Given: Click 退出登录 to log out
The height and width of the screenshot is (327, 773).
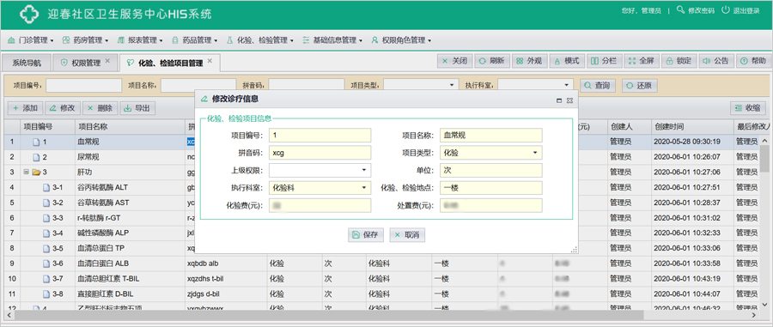Looking at the screenshot, I should [x=740, y=10].
